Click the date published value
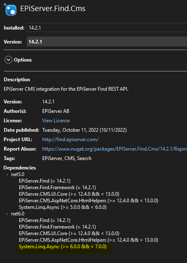Image resolution: width=187 pixels, height=263 pixels. (x=84, y=130)
